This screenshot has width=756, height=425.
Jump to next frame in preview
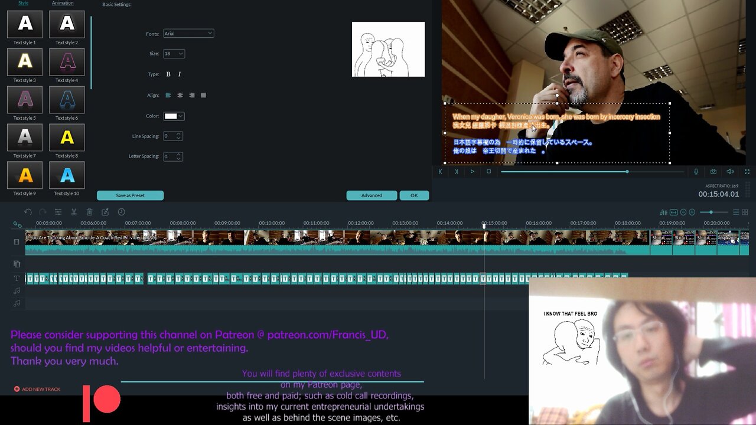point(456,172)
